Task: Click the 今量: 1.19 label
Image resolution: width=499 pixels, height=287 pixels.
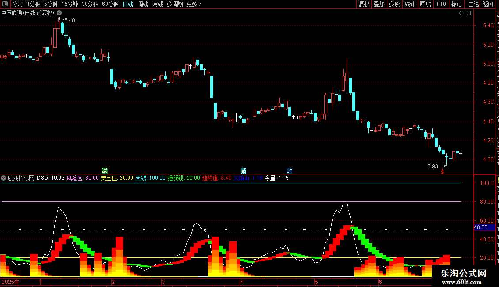Action: [276, 178]
